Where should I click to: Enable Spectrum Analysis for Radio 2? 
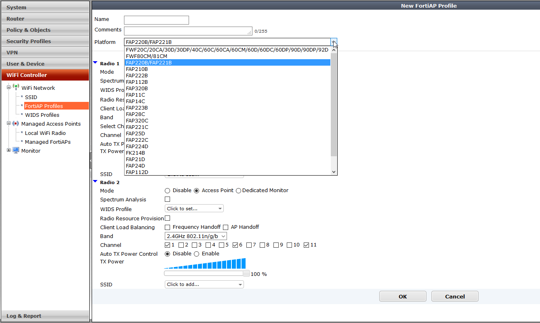click(168, 199)
